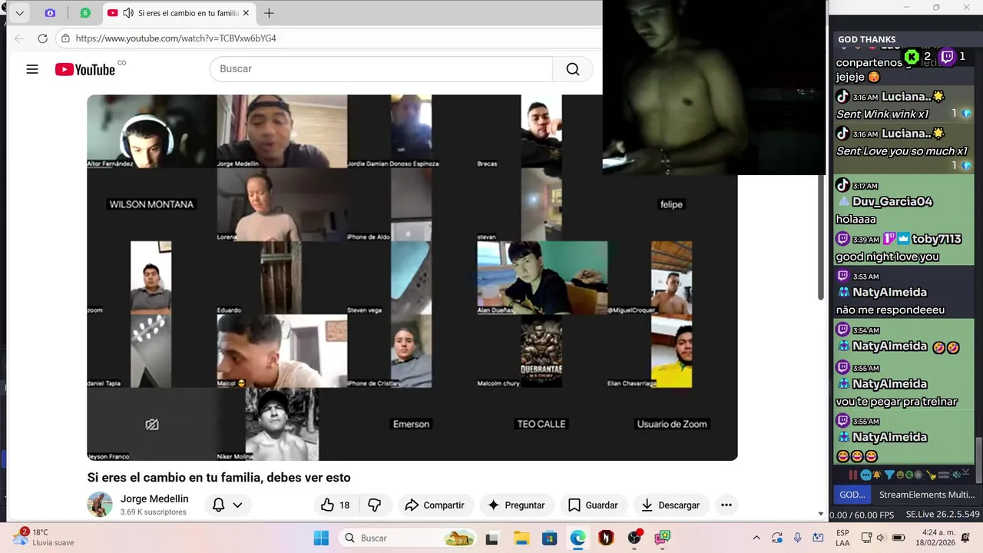Screen dimensions: 983x553
Task: Save the video with Guardar
Action: 592,505
